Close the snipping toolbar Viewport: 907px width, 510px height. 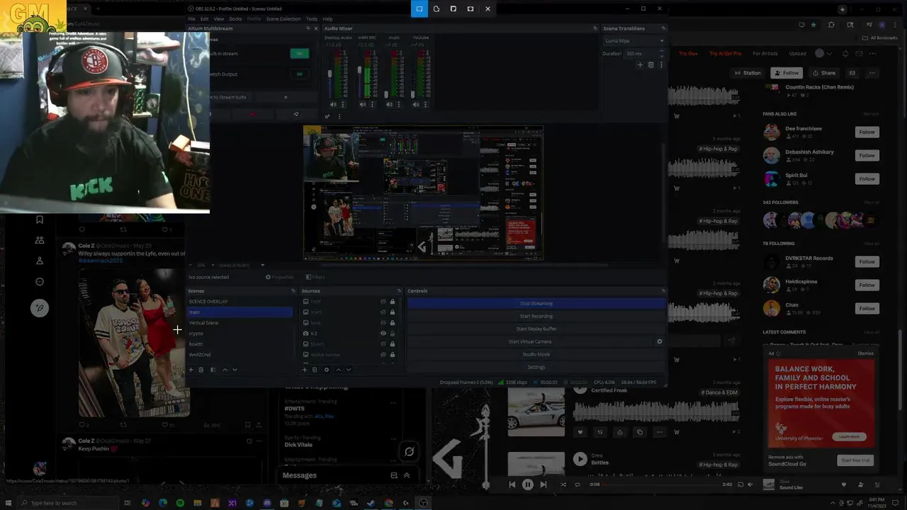click(x=488, y=8)
